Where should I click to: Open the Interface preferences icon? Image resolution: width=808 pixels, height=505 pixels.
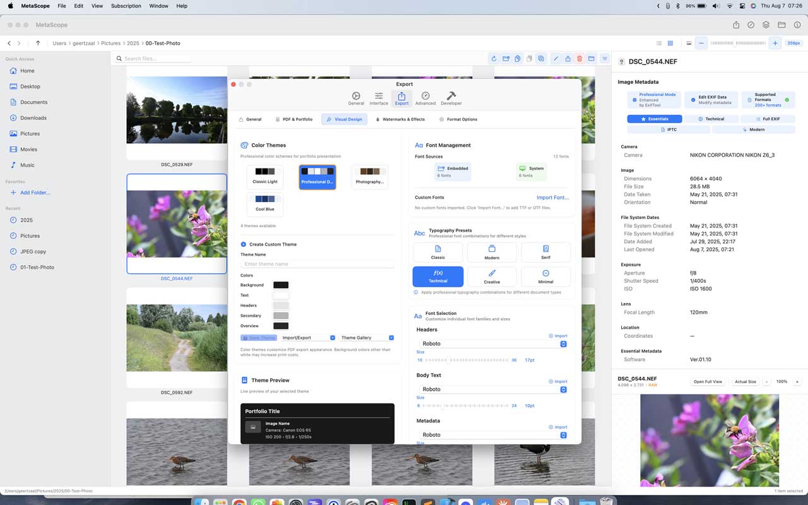[x=379, y=98]
